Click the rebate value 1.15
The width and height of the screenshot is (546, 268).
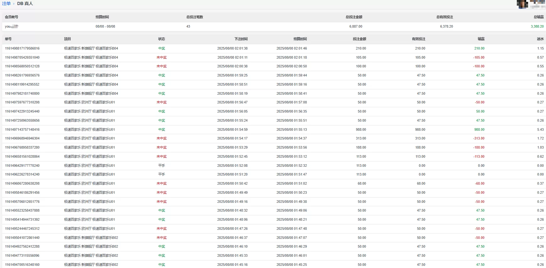(540, 48)
